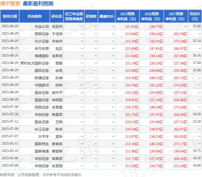The width and height of the screenshot is (202, 177).
Task: Click analyst name 朱昱锟
Action: [57, 166]
